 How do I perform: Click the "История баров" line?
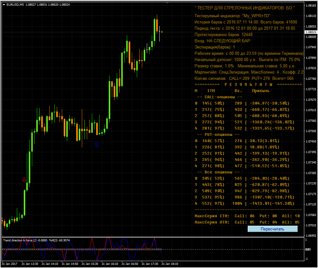click(246, 22)
